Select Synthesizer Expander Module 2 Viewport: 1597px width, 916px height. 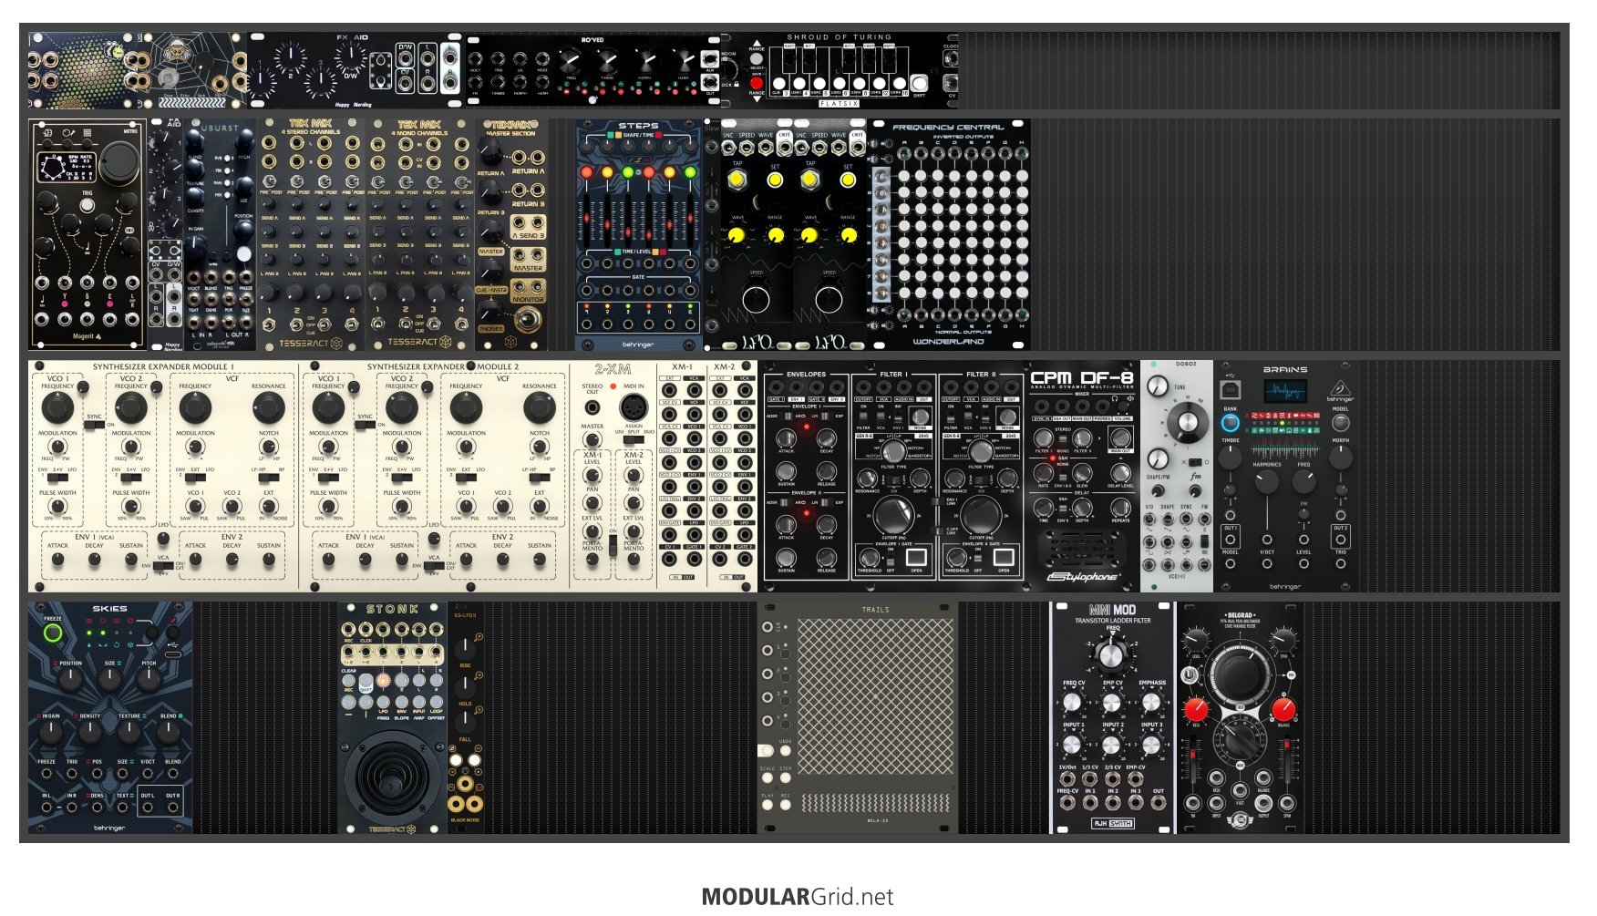(435, 476)
